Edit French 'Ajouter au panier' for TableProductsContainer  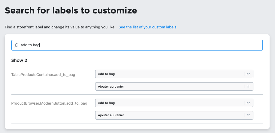click(x=170, y=86)
